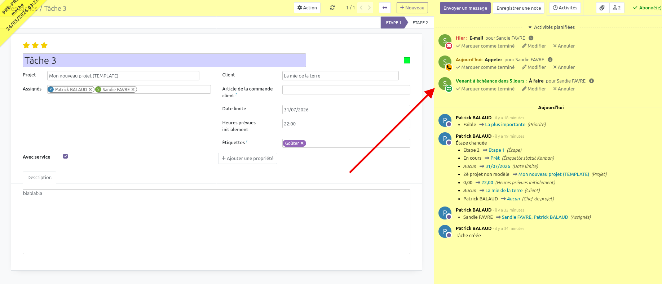Toggle the Abonné(e) subscription button
662x284 pixels.
(x=647, y=8)
